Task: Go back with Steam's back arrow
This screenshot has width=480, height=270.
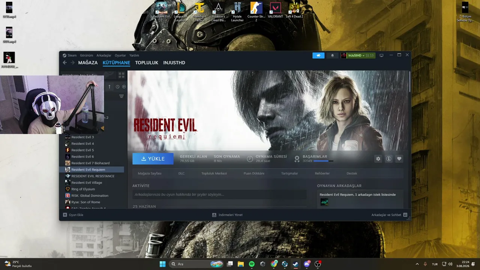Action: 65,63
